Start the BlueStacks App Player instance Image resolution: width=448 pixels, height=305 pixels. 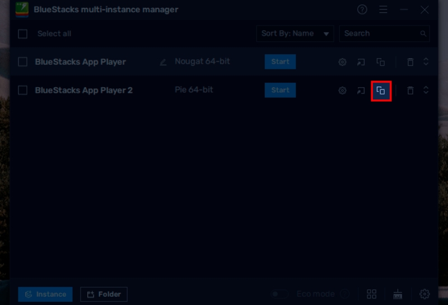coord(280,61)
